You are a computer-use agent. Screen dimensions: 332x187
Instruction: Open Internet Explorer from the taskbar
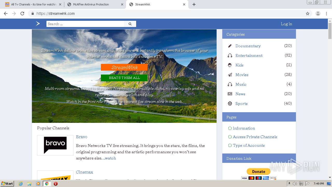point(21,184)
